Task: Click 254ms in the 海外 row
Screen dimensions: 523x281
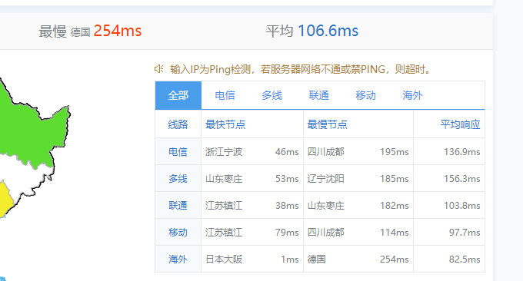Action: (x=395, y=260)
